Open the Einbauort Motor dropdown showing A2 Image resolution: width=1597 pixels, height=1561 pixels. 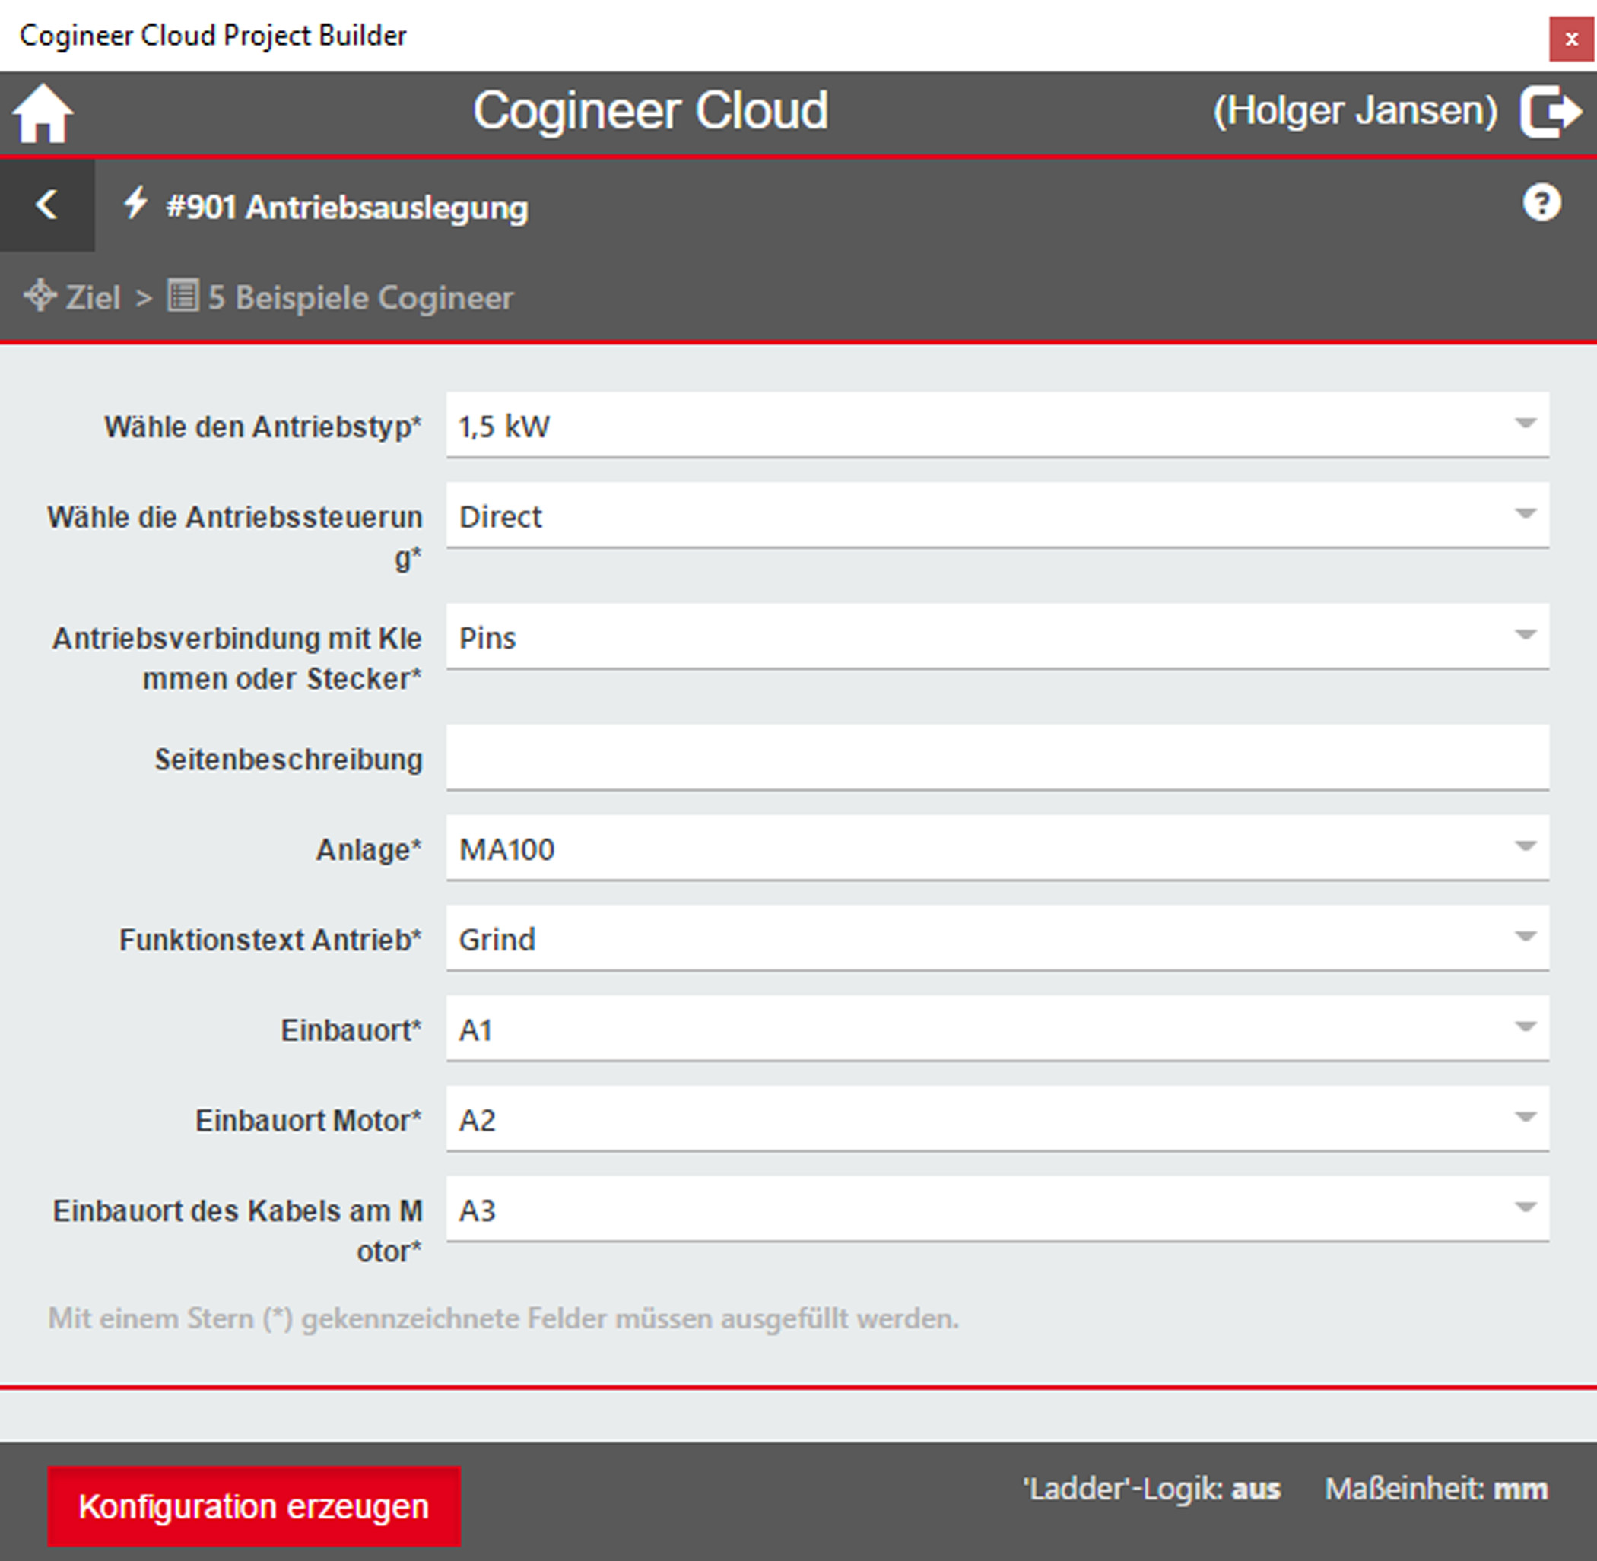click(x=996, y=1118)
